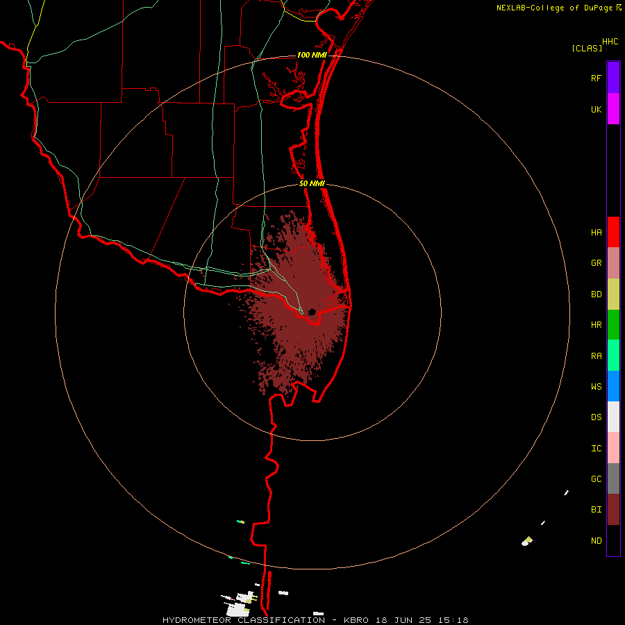Click the '18 JUN 25' date text
Screen dimensions: 625x625
coord(404,620)
